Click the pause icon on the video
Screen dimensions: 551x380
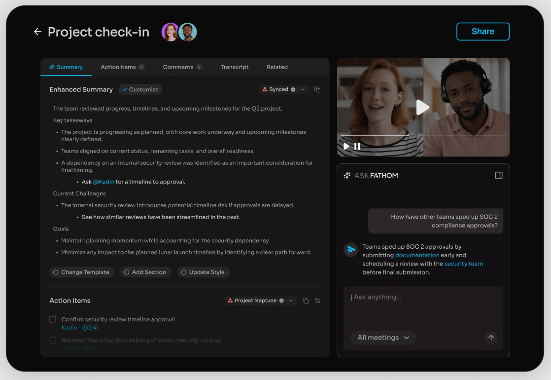pos(357,146)
